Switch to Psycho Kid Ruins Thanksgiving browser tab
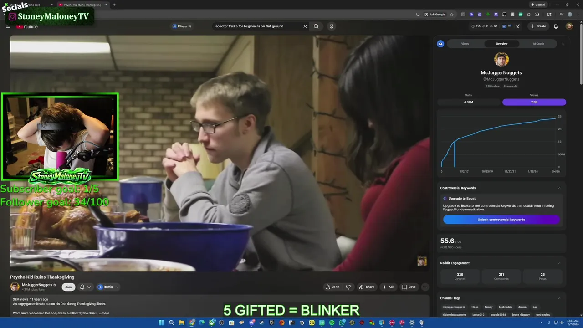The height and width of the screenshot is (328, 583). click(x=82, y=5)
